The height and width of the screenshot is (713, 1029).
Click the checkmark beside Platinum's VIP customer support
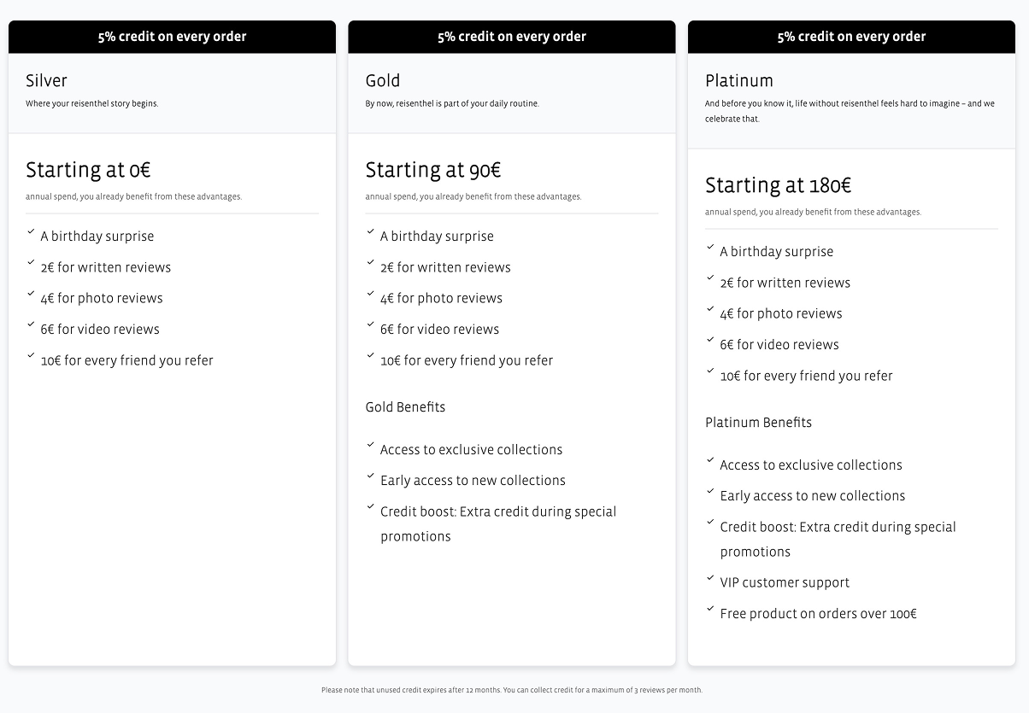[x=710, y=578]
